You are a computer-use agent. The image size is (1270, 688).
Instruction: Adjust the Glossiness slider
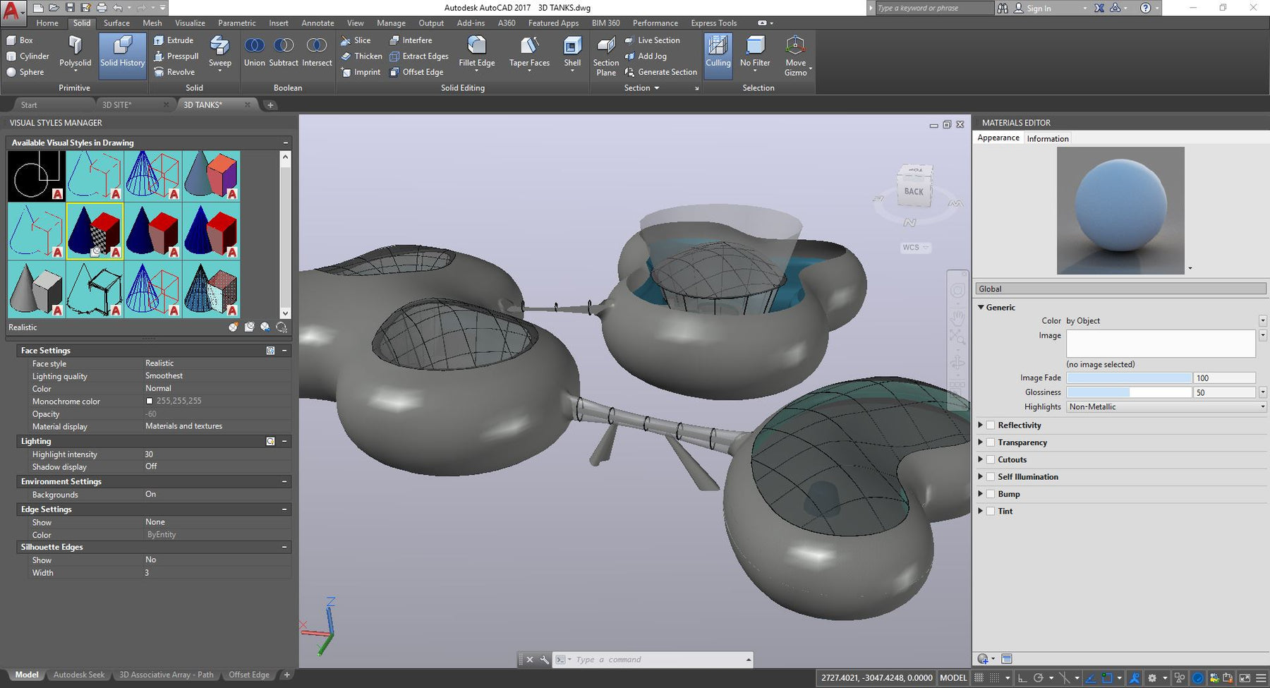click(x=1129, y=392)
